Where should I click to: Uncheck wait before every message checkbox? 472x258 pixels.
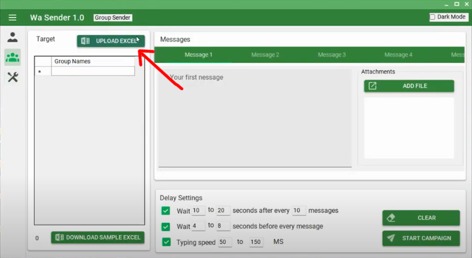pyautogui.click(x=166, y=226)
